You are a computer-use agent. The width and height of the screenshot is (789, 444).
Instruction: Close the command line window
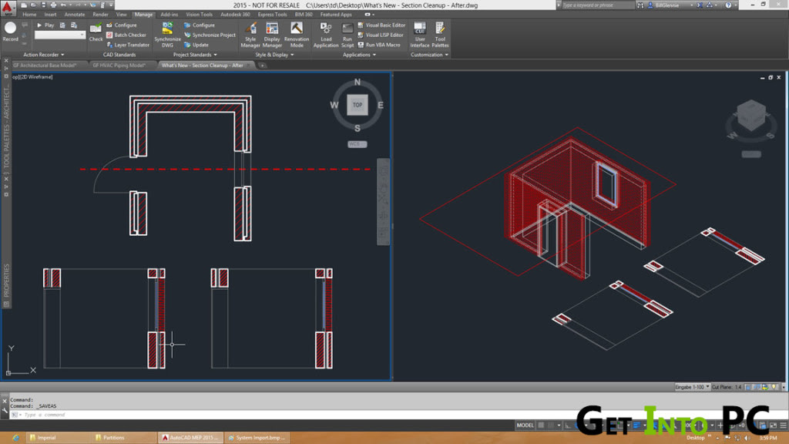[x=5, y=401]
